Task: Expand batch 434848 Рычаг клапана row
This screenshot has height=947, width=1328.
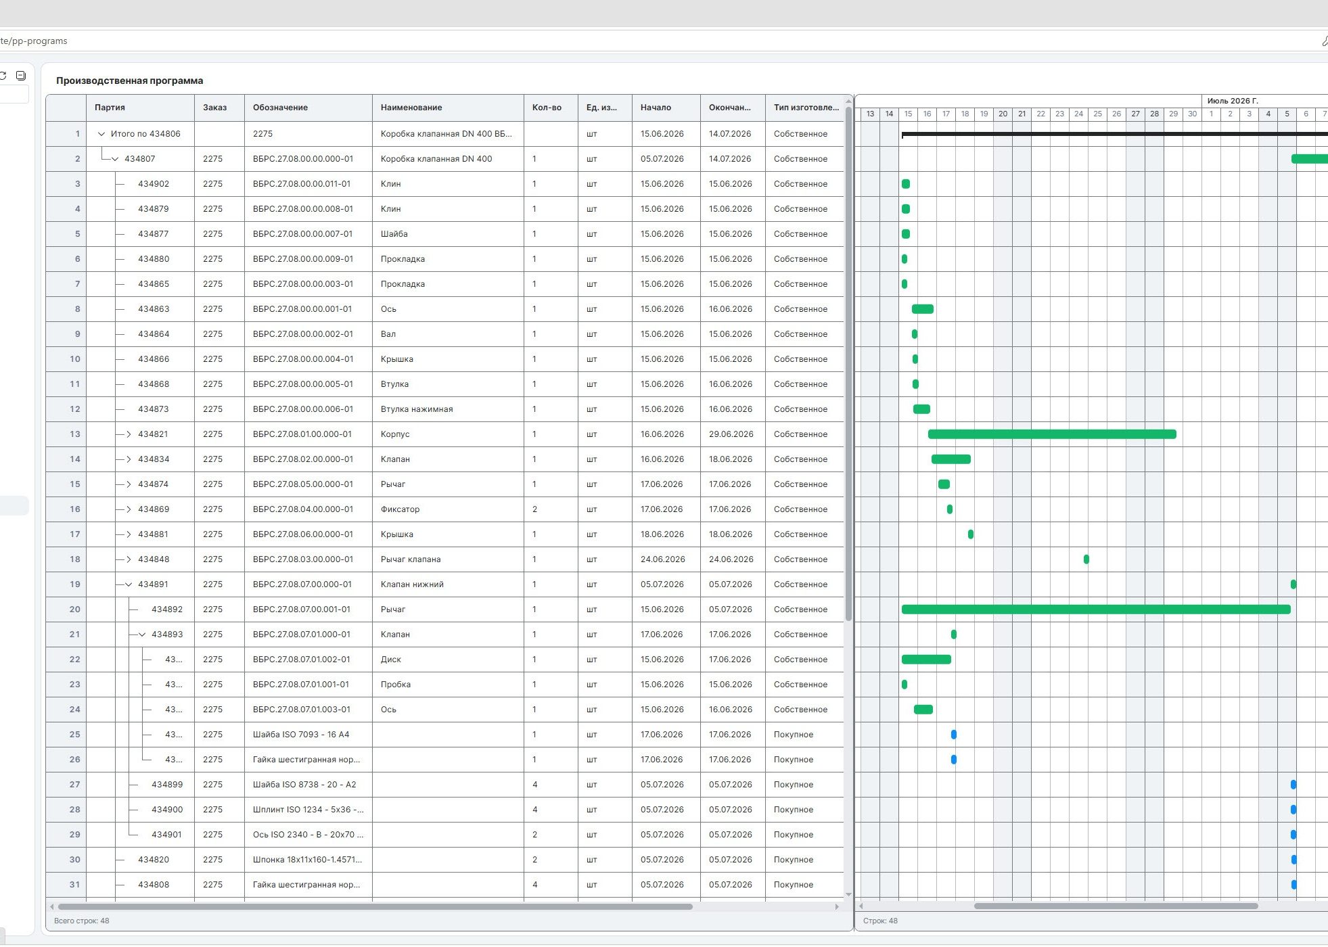Action: point(129,559)
